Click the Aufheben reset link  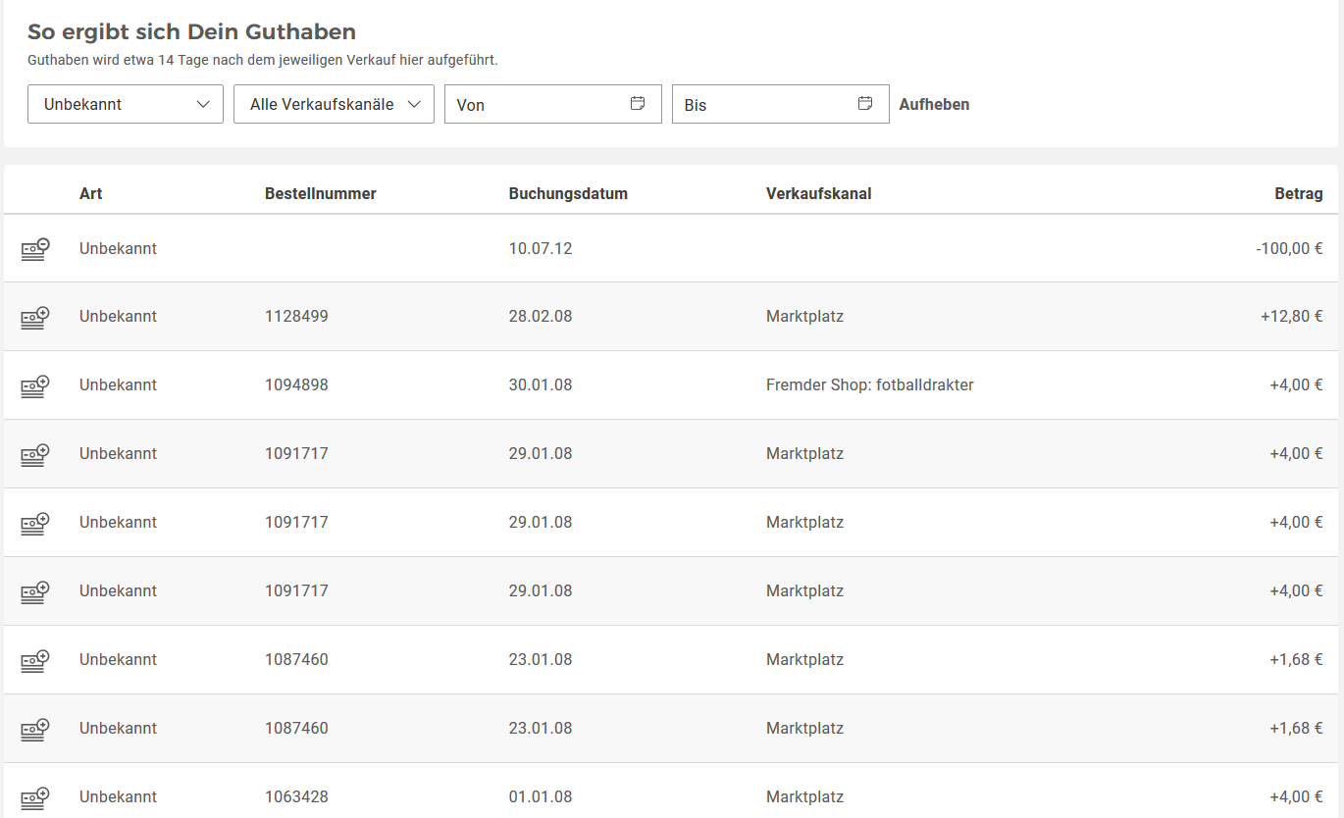934,104
